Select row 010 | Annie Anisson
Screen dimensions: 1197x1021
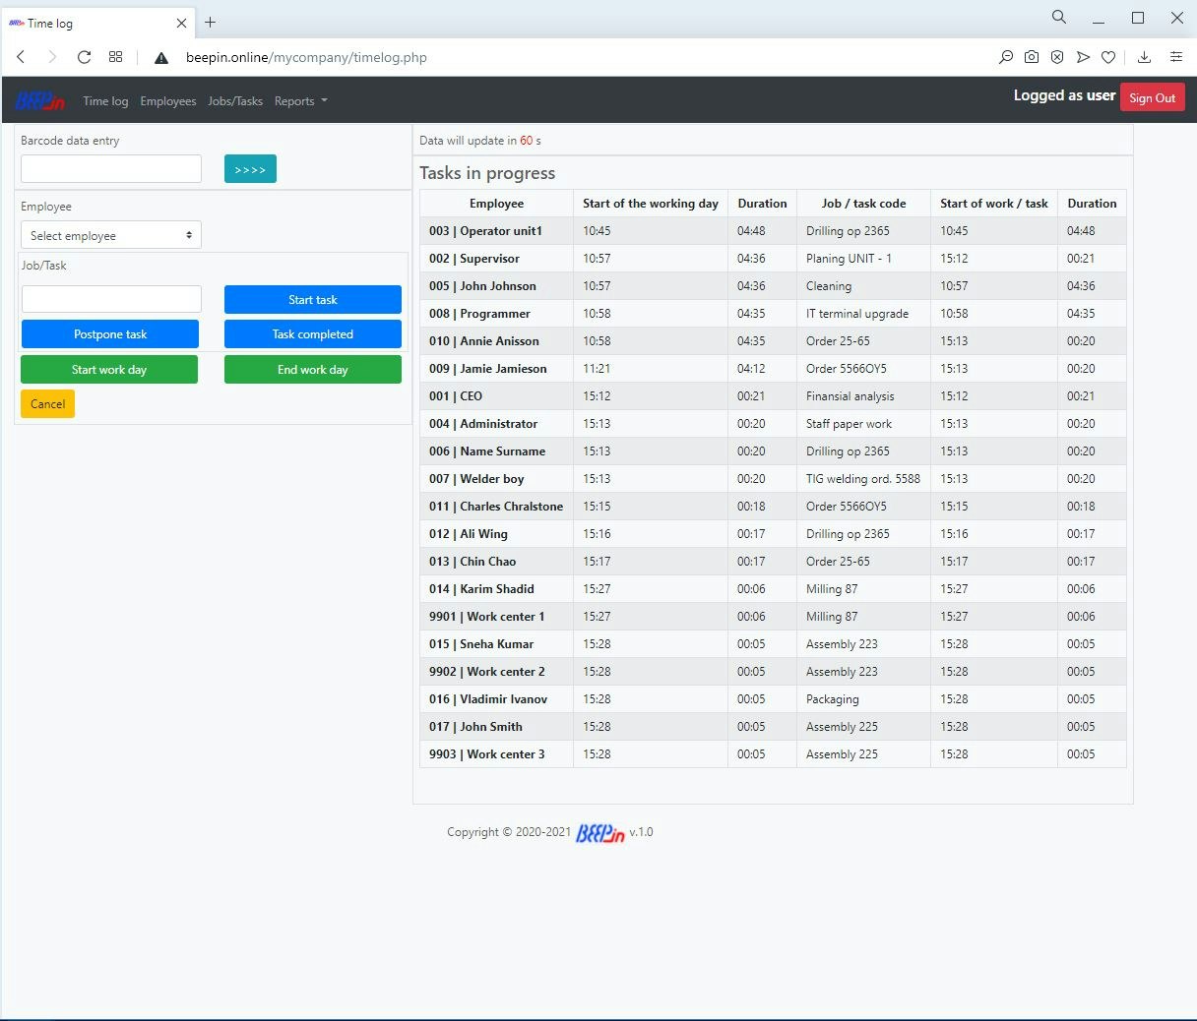773,341
